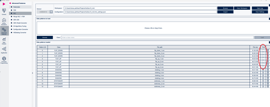Select MLC in Advanced Features list

point(20,13)
